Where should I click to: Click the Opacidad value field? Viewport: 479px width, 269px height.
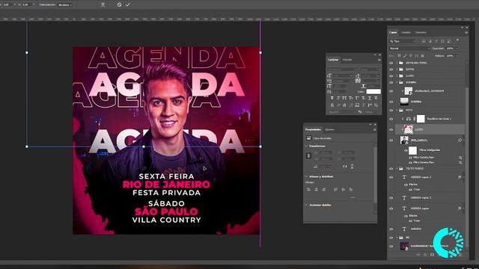(450, 49)
